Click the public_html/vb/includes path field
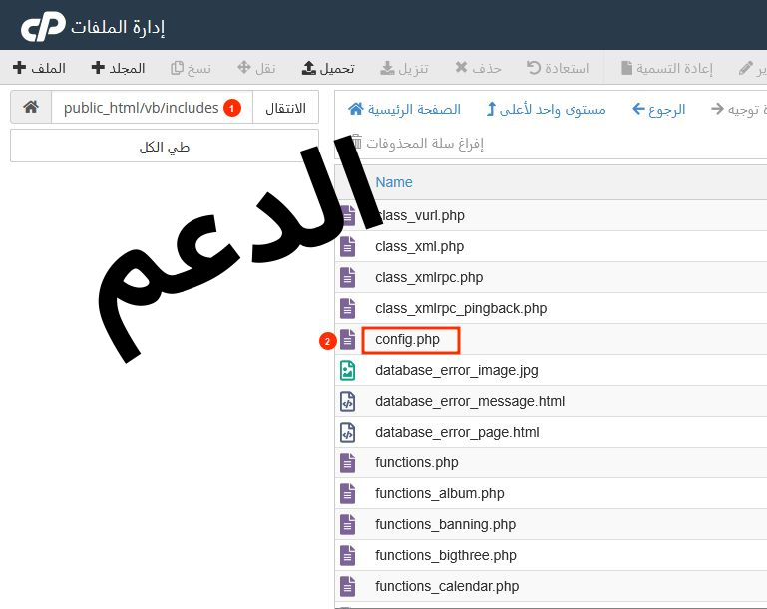The width and height of the screenshot is (767, 609). [141, 108]
